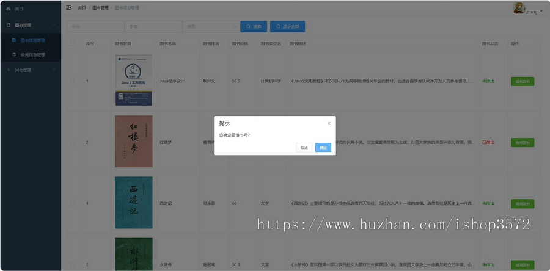This screenshot has width=550, height=271.
Task: Click the icon beside 其他管理
Action: tap(9, 70)
